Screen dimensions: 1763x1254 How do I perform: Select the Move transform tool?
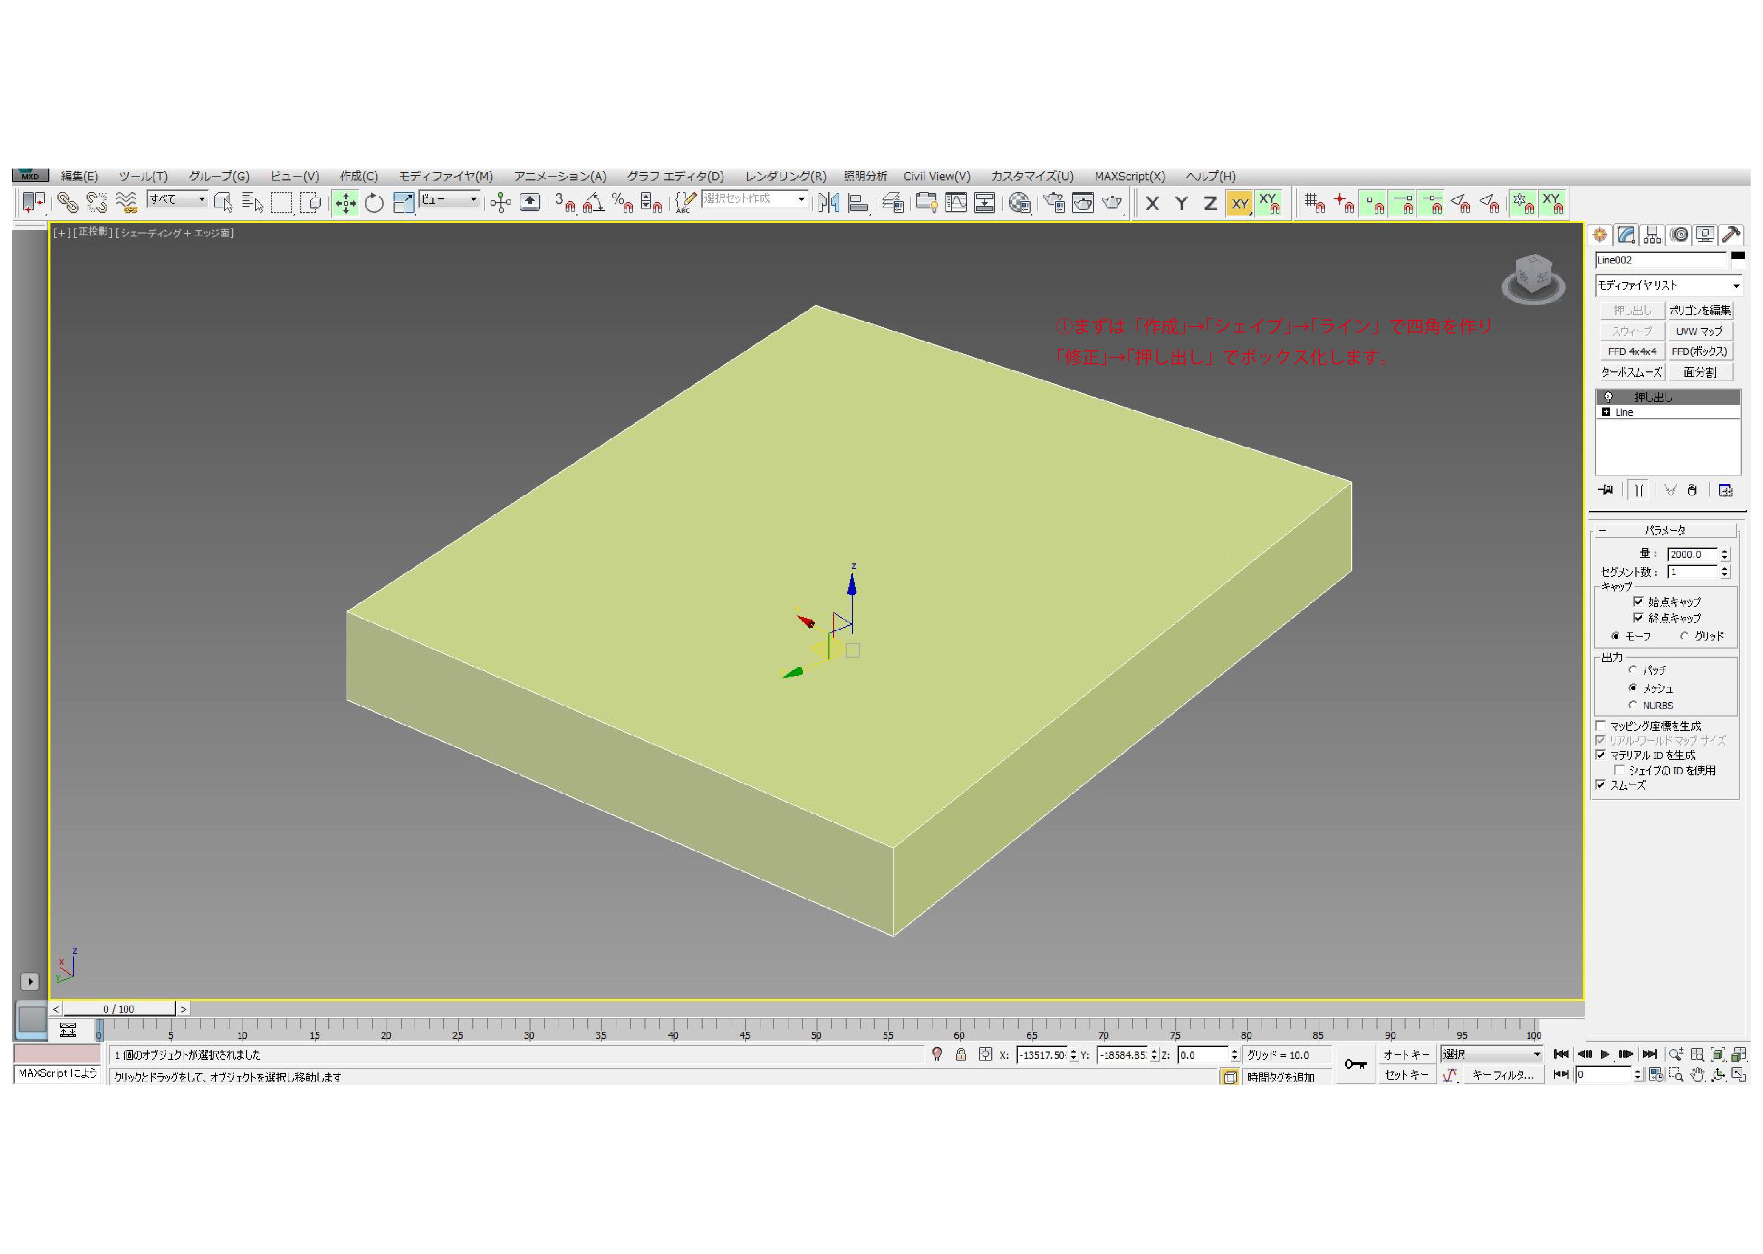345,203
